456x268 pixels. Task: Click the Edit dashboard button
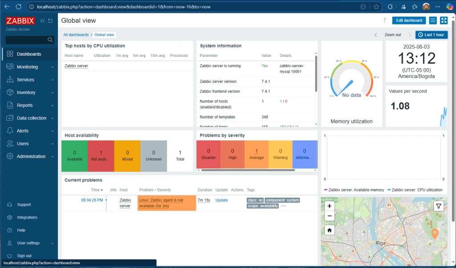409,20
